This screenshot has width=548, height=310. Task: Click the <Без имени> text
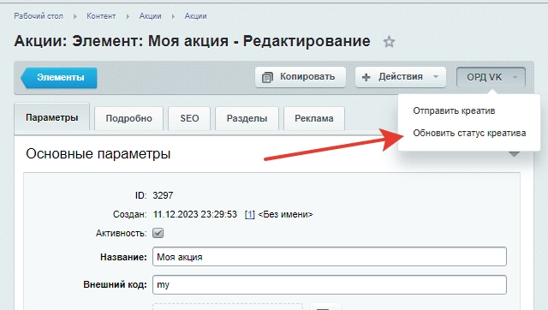pyautogui.click(x=285, y=214)
